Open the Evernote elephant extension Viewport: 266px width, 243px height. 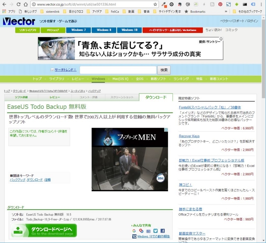click(x=180, y=4)
